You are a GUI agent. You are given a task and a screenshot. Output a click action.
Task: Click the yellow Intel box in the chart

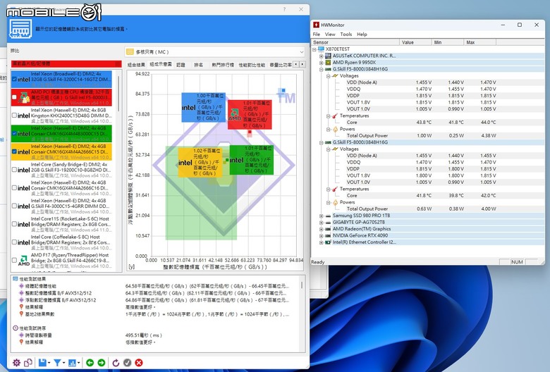click(x=200, y=162)
